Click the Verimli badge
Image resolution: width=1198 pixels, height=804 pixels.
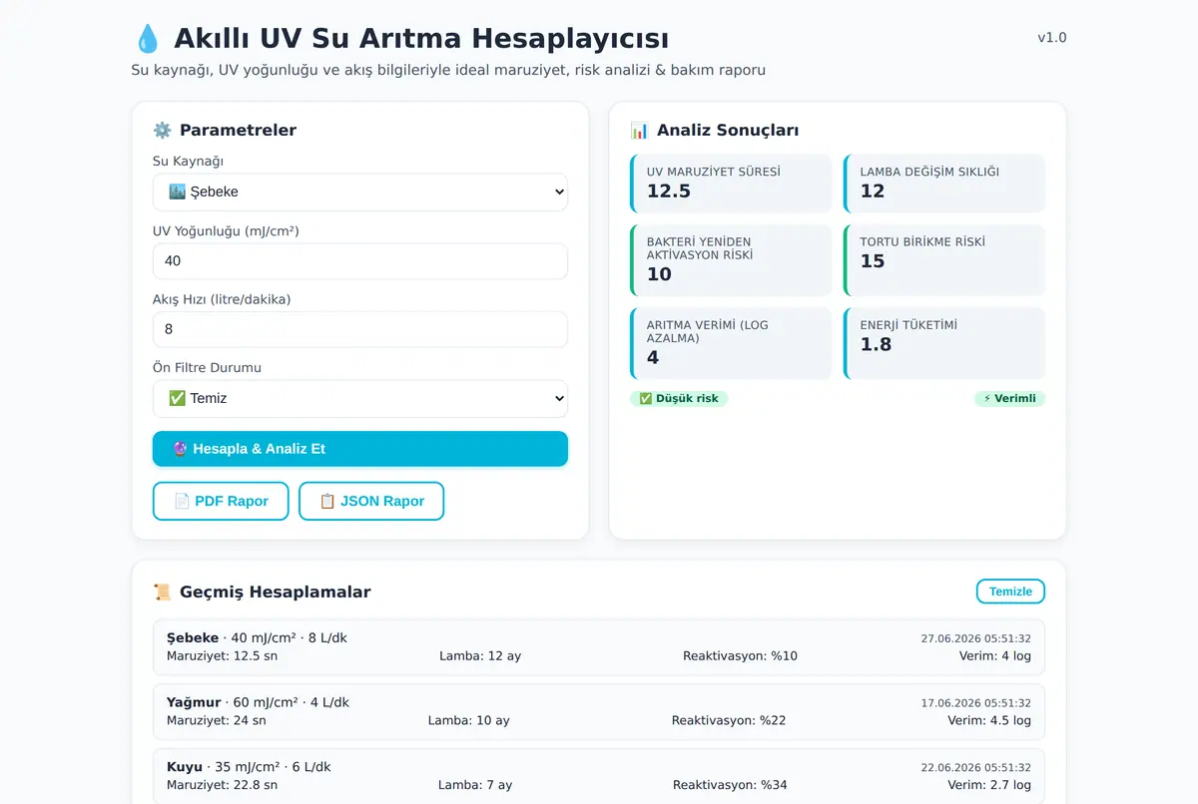[x=1009, y=398]
